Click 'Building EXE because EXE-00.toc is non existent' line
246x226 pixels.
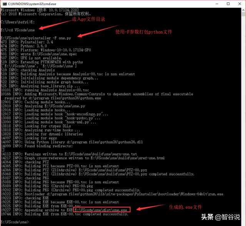coord(60,202)
